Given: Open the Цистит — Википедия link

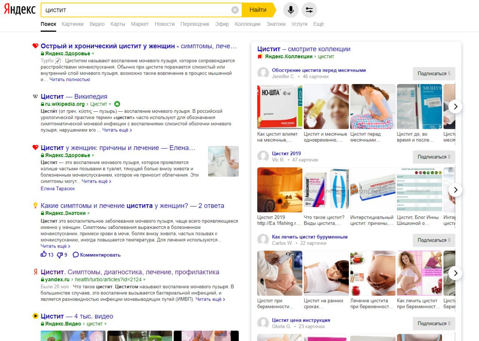Looking at the screenshot, I should point(74,97).
